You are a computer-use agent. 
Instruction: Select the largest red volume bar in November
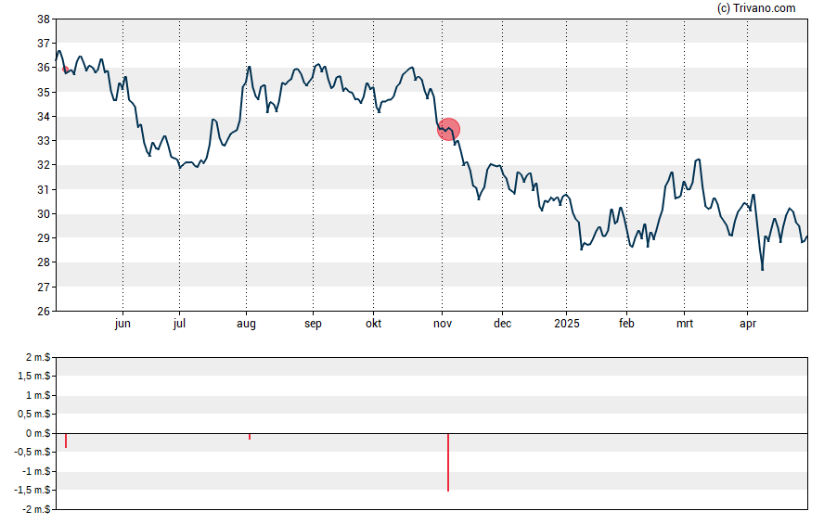coord(448,462)
